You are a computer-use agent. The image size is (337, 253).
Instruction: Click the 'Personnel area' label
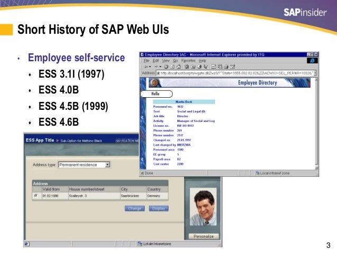[x=164, y=149]
